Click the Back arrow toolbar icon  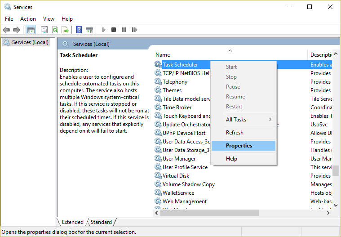pos(6,30)
